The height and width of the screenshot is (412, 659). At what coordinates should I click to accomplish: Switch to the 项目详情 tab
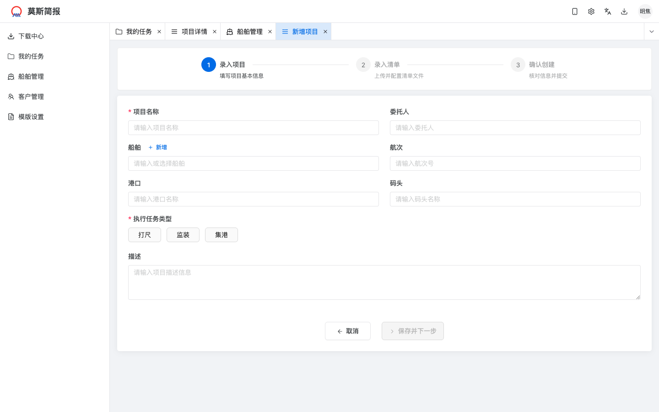click(194, 32)
